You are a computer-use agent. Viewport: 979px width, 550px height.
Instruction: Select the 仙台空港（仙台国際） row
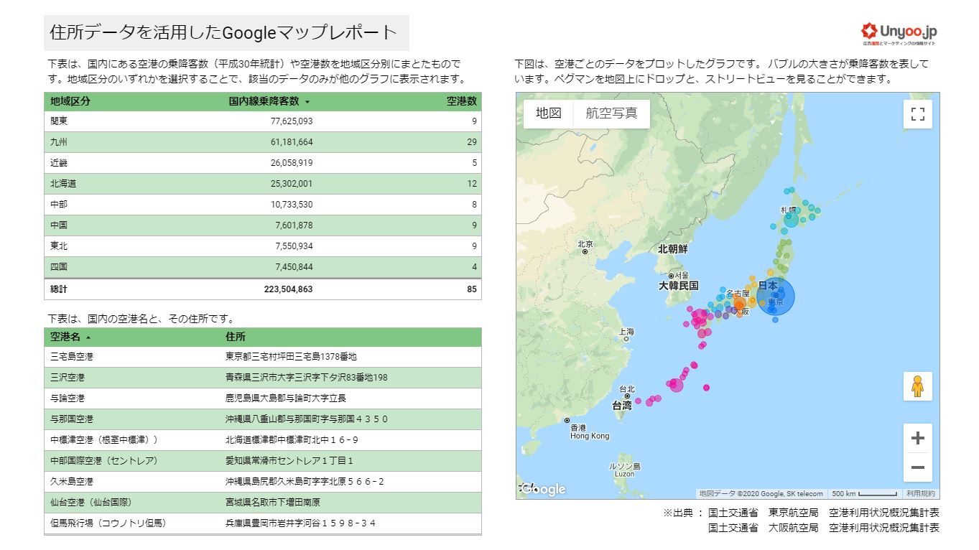pos(263,503)
